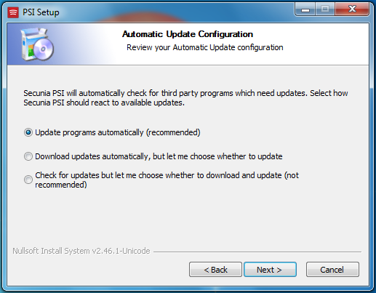This screenshot has width=376, height=293.
Task: Close the PSI Setup window with X
Action: [x=352, y=9]
